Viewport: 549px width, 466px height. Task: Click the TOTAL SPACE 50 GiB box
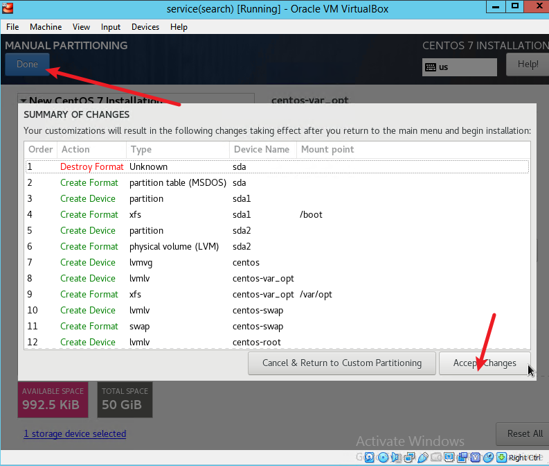coord(125,399)
